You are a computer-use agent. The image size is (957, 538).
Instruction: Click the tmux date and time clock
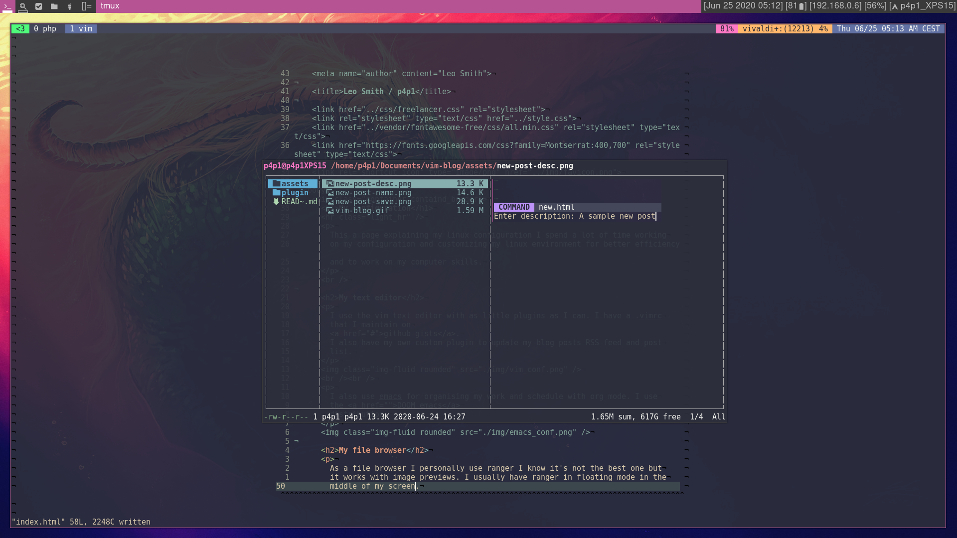coord(888,29)
